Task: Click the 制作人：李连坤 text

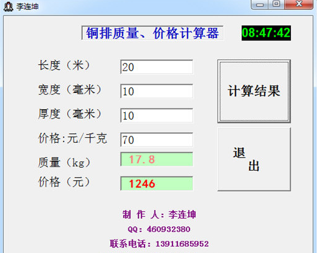Action: 159,214
